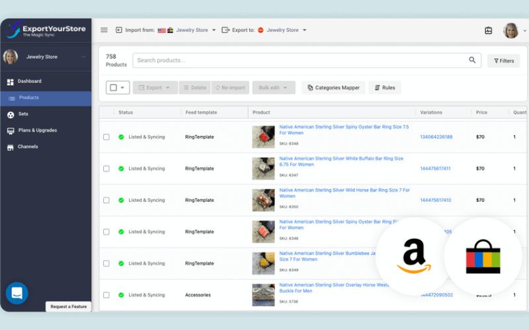The width and height of the screenshot is (529, 330).
Task: Tick the checkbox for SKU 6346 row
Action: (106, 232)
